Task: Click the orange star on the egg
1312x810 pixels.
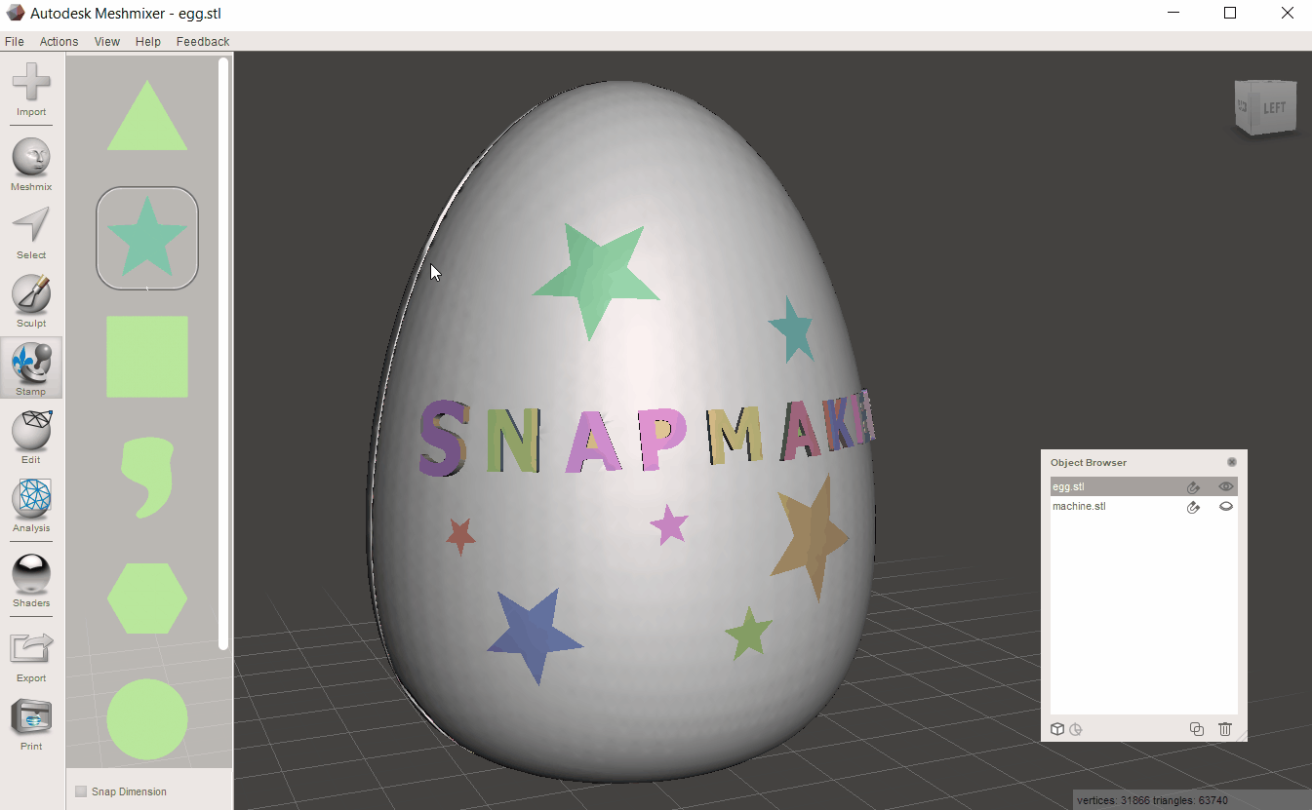Action: tap(810, 540)
